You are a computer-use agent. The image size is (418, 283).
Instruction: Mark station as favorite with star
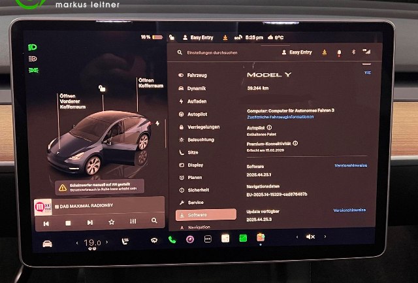(112, 222)
